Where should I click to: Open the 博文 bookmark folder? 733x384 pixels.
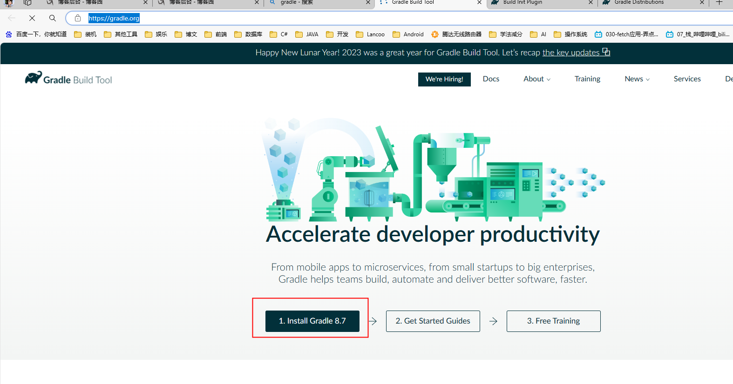186,34
